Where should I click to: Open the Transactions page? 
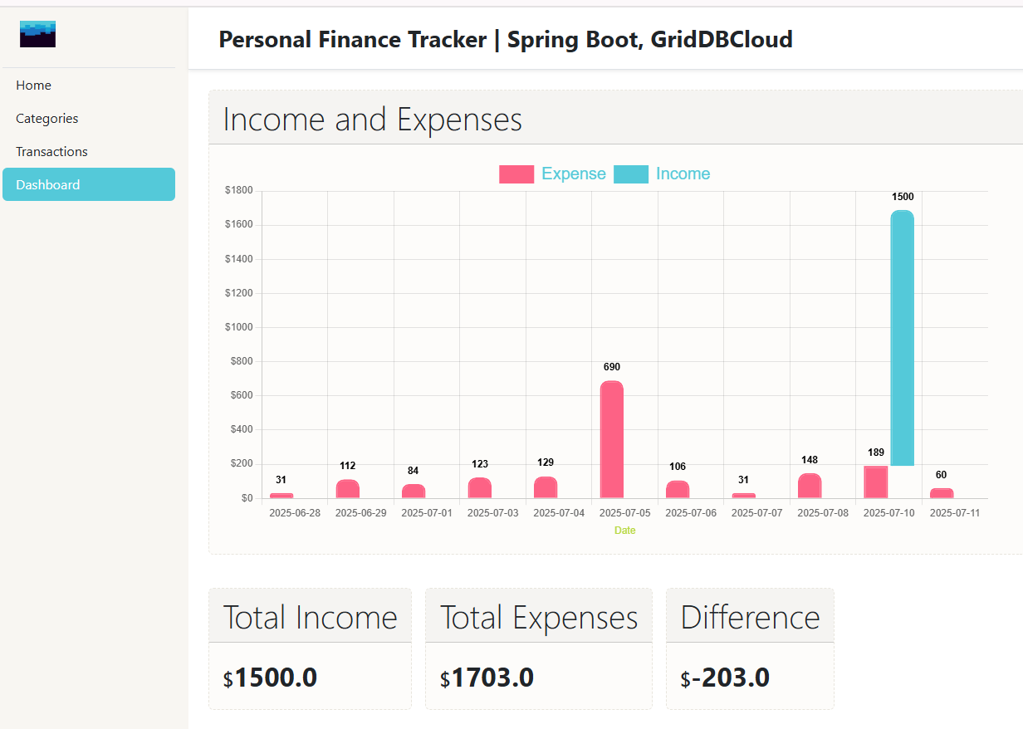51,152
